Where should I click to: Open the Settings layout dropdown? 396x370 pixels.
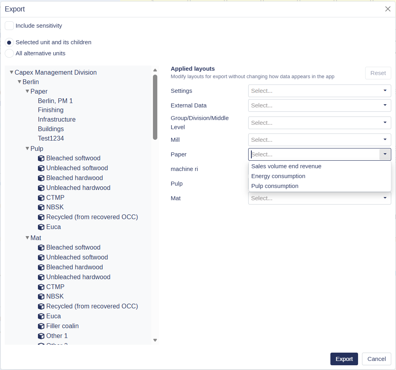point(319,91)
